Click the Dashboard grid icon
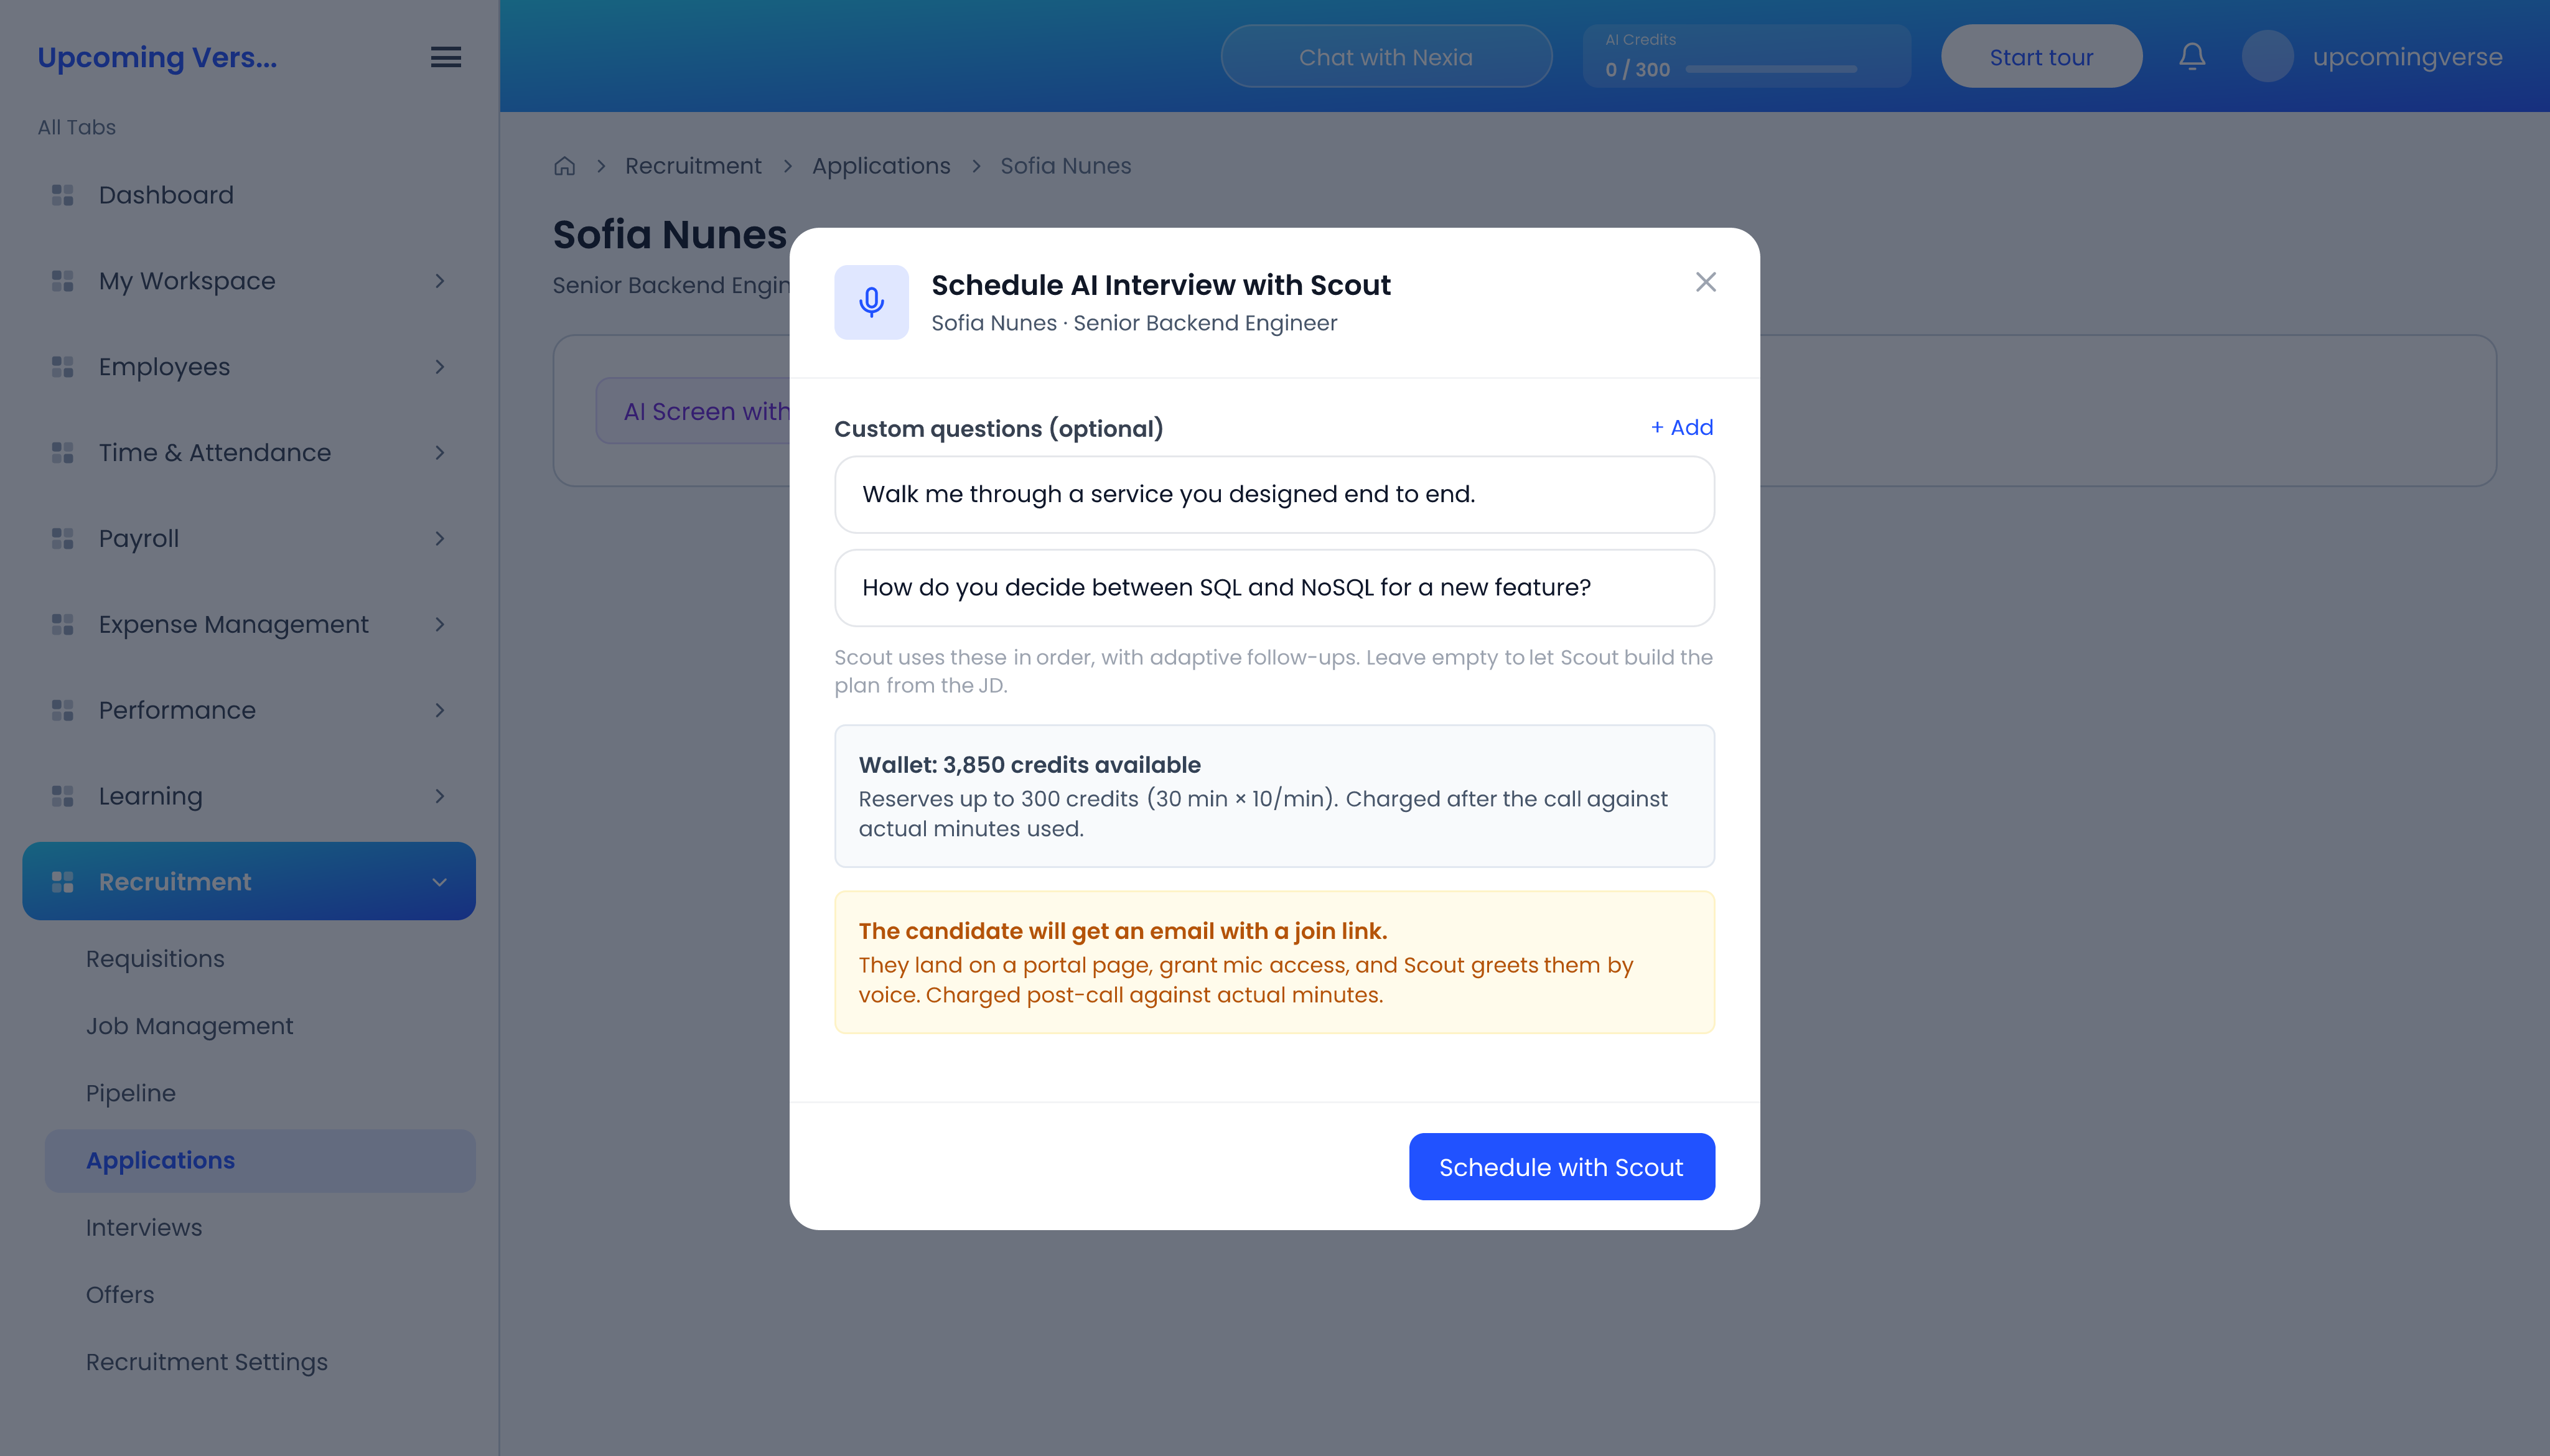This screenshot has height=1456, width=2550. click(63, 195)
